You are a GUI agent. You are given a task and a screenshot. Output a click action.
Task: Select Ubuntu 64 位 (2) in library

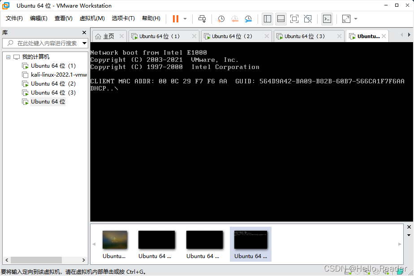point(53,84)
